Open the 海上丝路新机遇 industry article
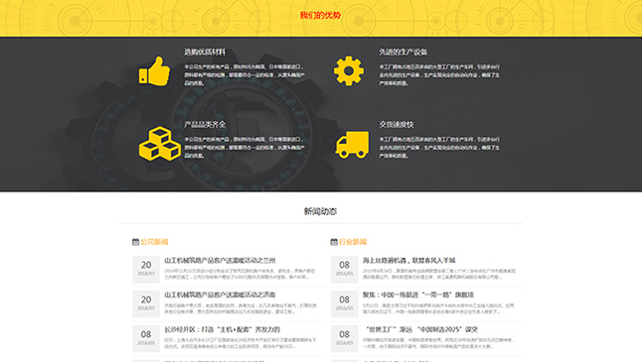 pos(409,260)
